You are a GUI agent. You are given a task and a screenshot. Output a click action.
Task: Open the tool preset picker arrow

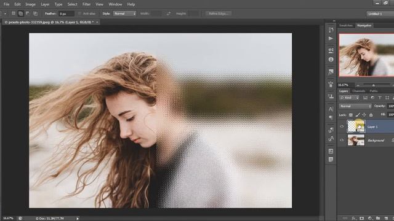pyautogui.click(x=6, y=14)
